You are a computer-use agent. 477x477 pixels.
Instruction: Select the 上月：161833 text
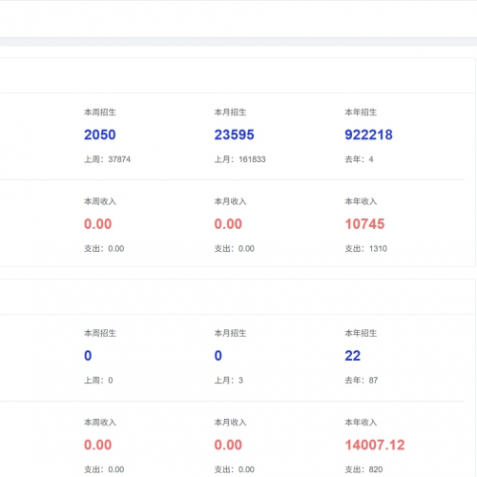(239, 159)
